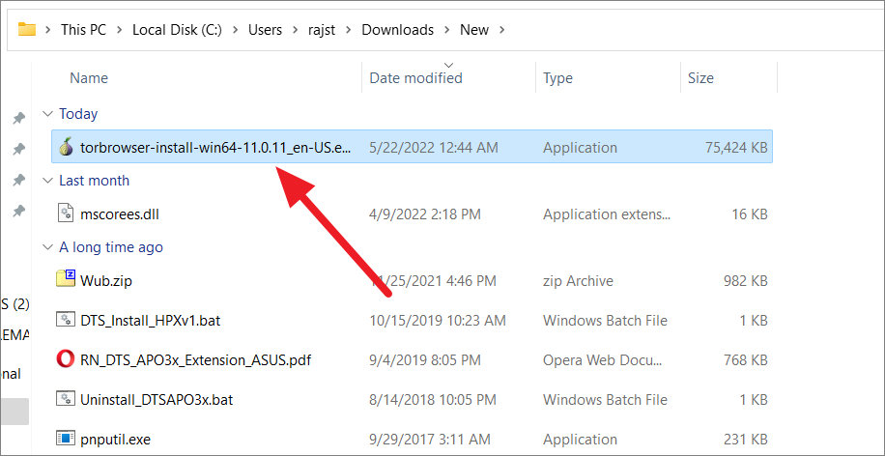
Task: Collapse the Last month group
Action: click(x=47, y=181)
